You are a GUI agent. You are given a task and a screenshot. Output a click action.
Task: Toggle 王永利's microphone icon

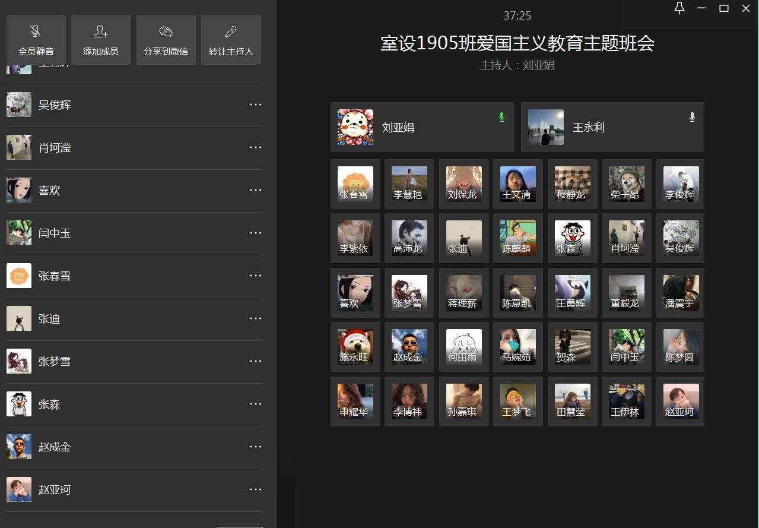[692, 117]
